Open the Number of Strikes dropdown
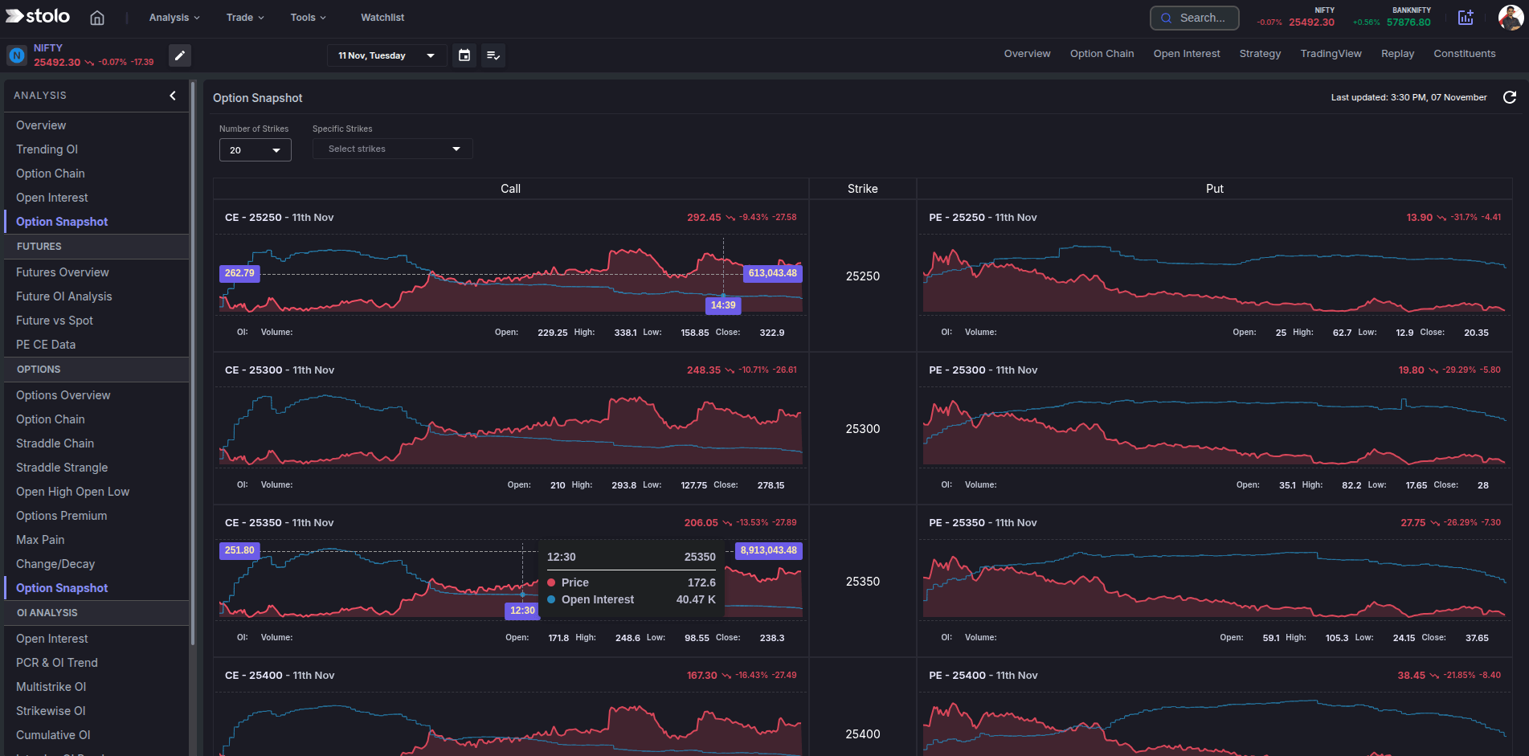This screenshot has width=1529, height=756. [255, 149]
